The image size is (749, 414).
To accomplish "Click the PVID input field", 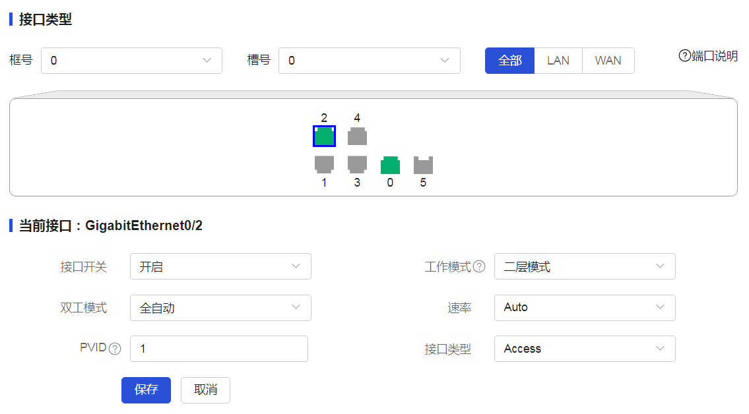I will [218, 349].
